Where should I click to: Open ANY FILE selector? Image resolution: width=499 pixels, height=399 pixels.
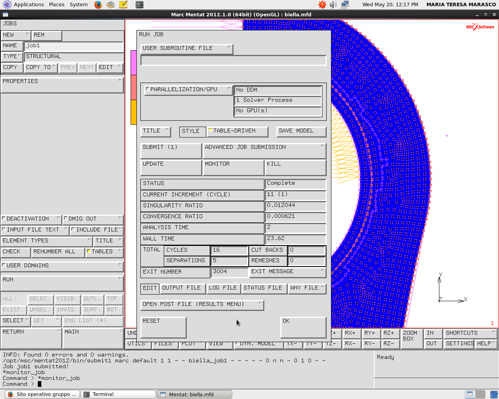coord(307,288)
